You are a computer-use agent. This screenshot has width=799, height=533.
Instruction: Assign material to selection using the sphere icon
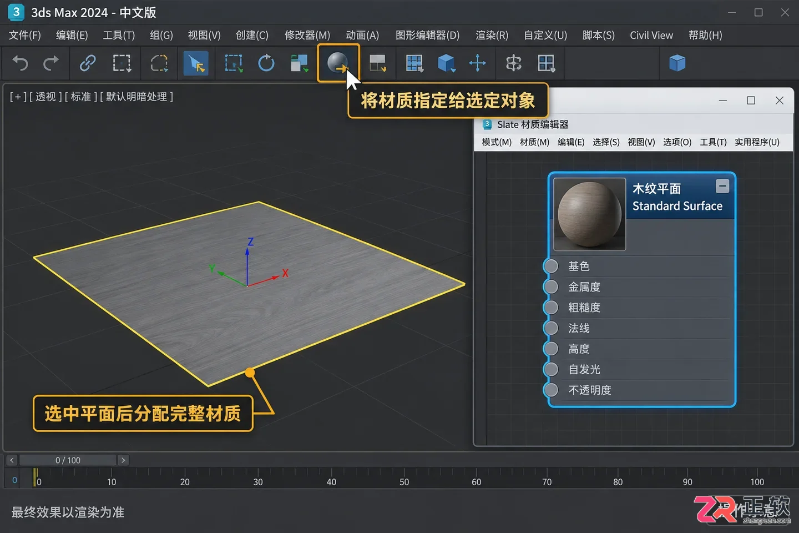click(x=338, y=63)
